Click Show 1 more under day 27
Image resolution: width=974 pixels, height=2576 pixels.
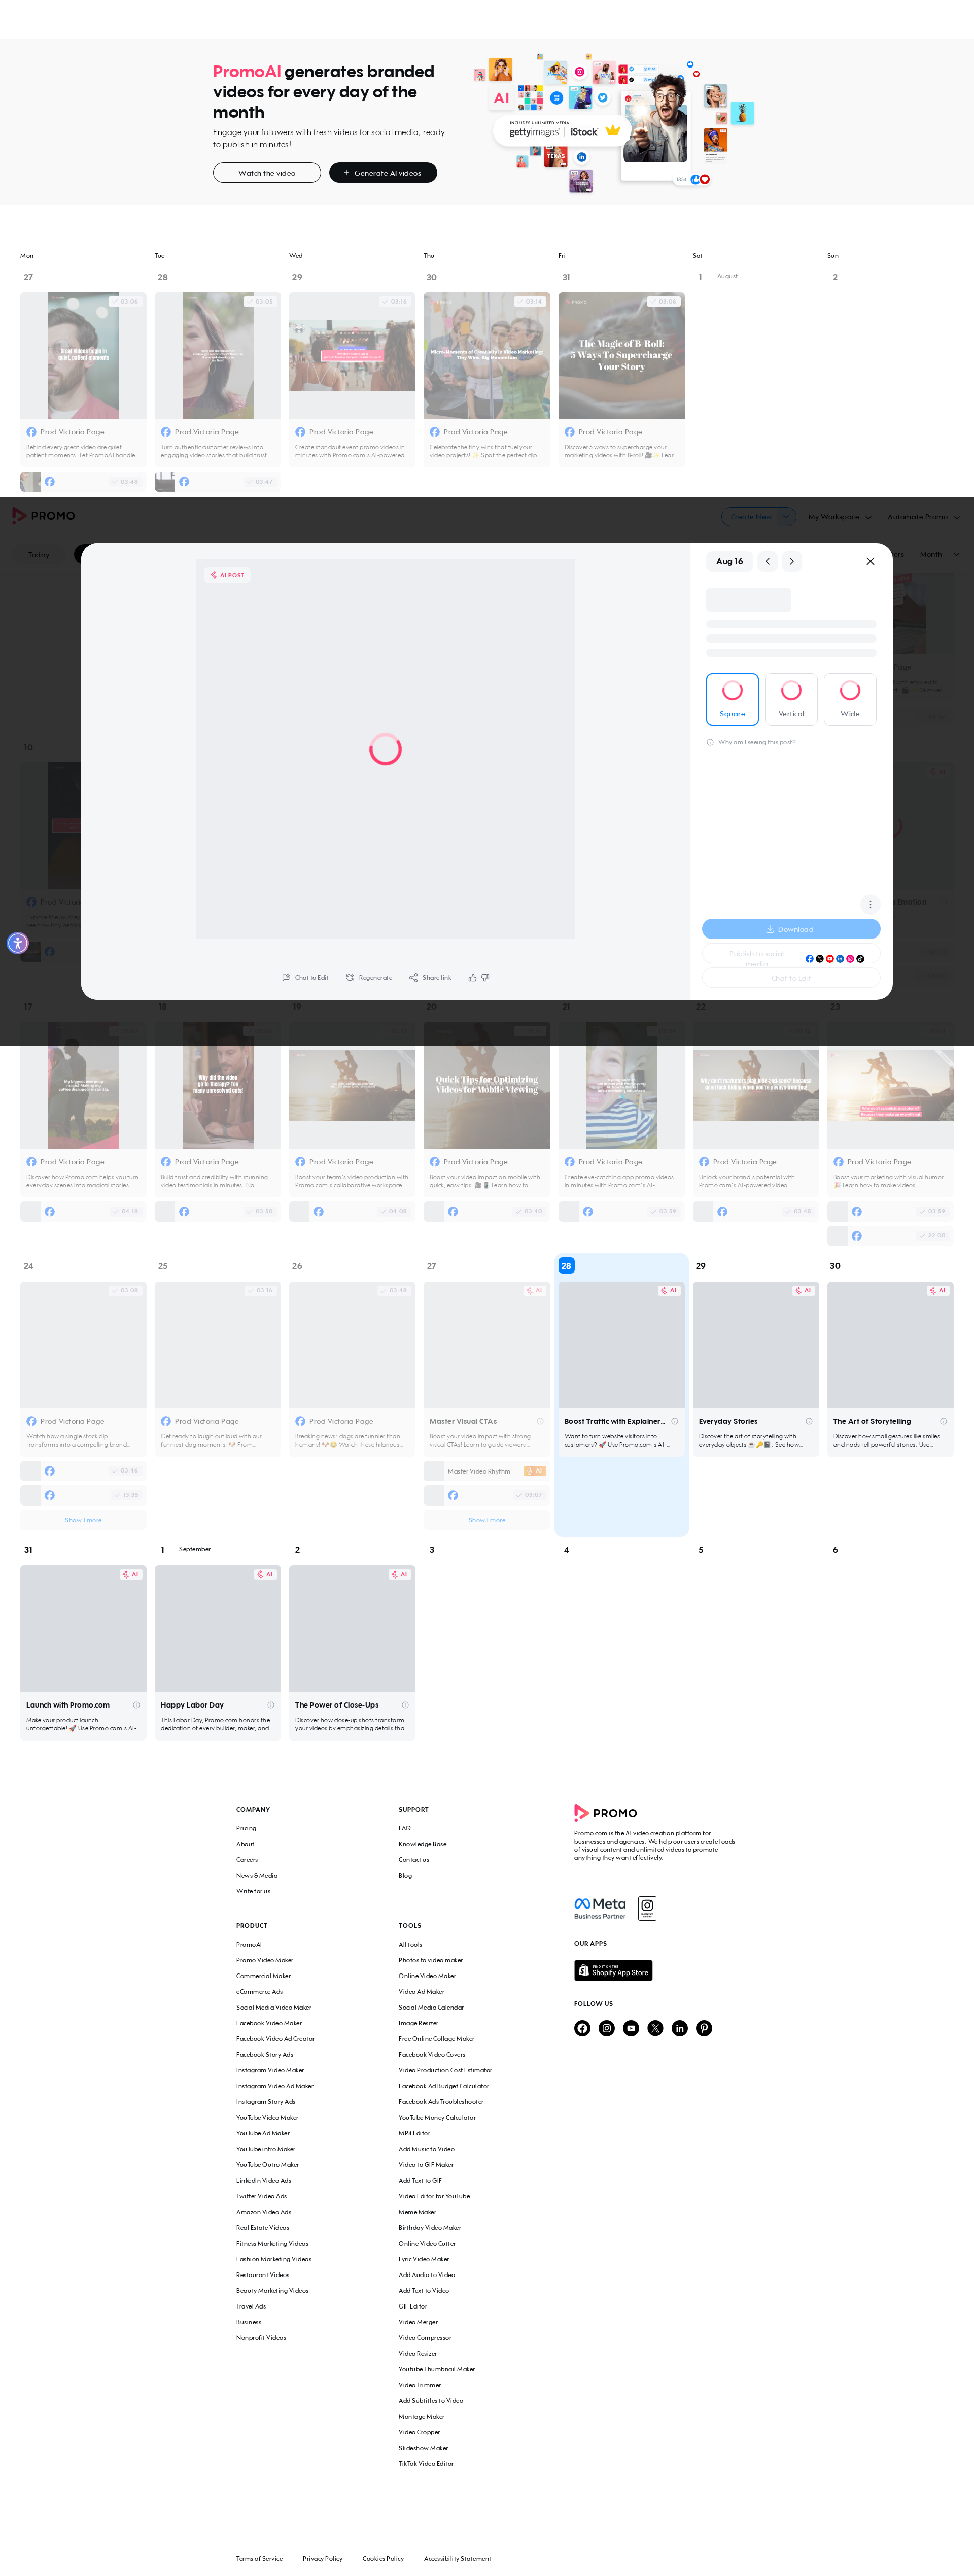[x=486, y=1520]
